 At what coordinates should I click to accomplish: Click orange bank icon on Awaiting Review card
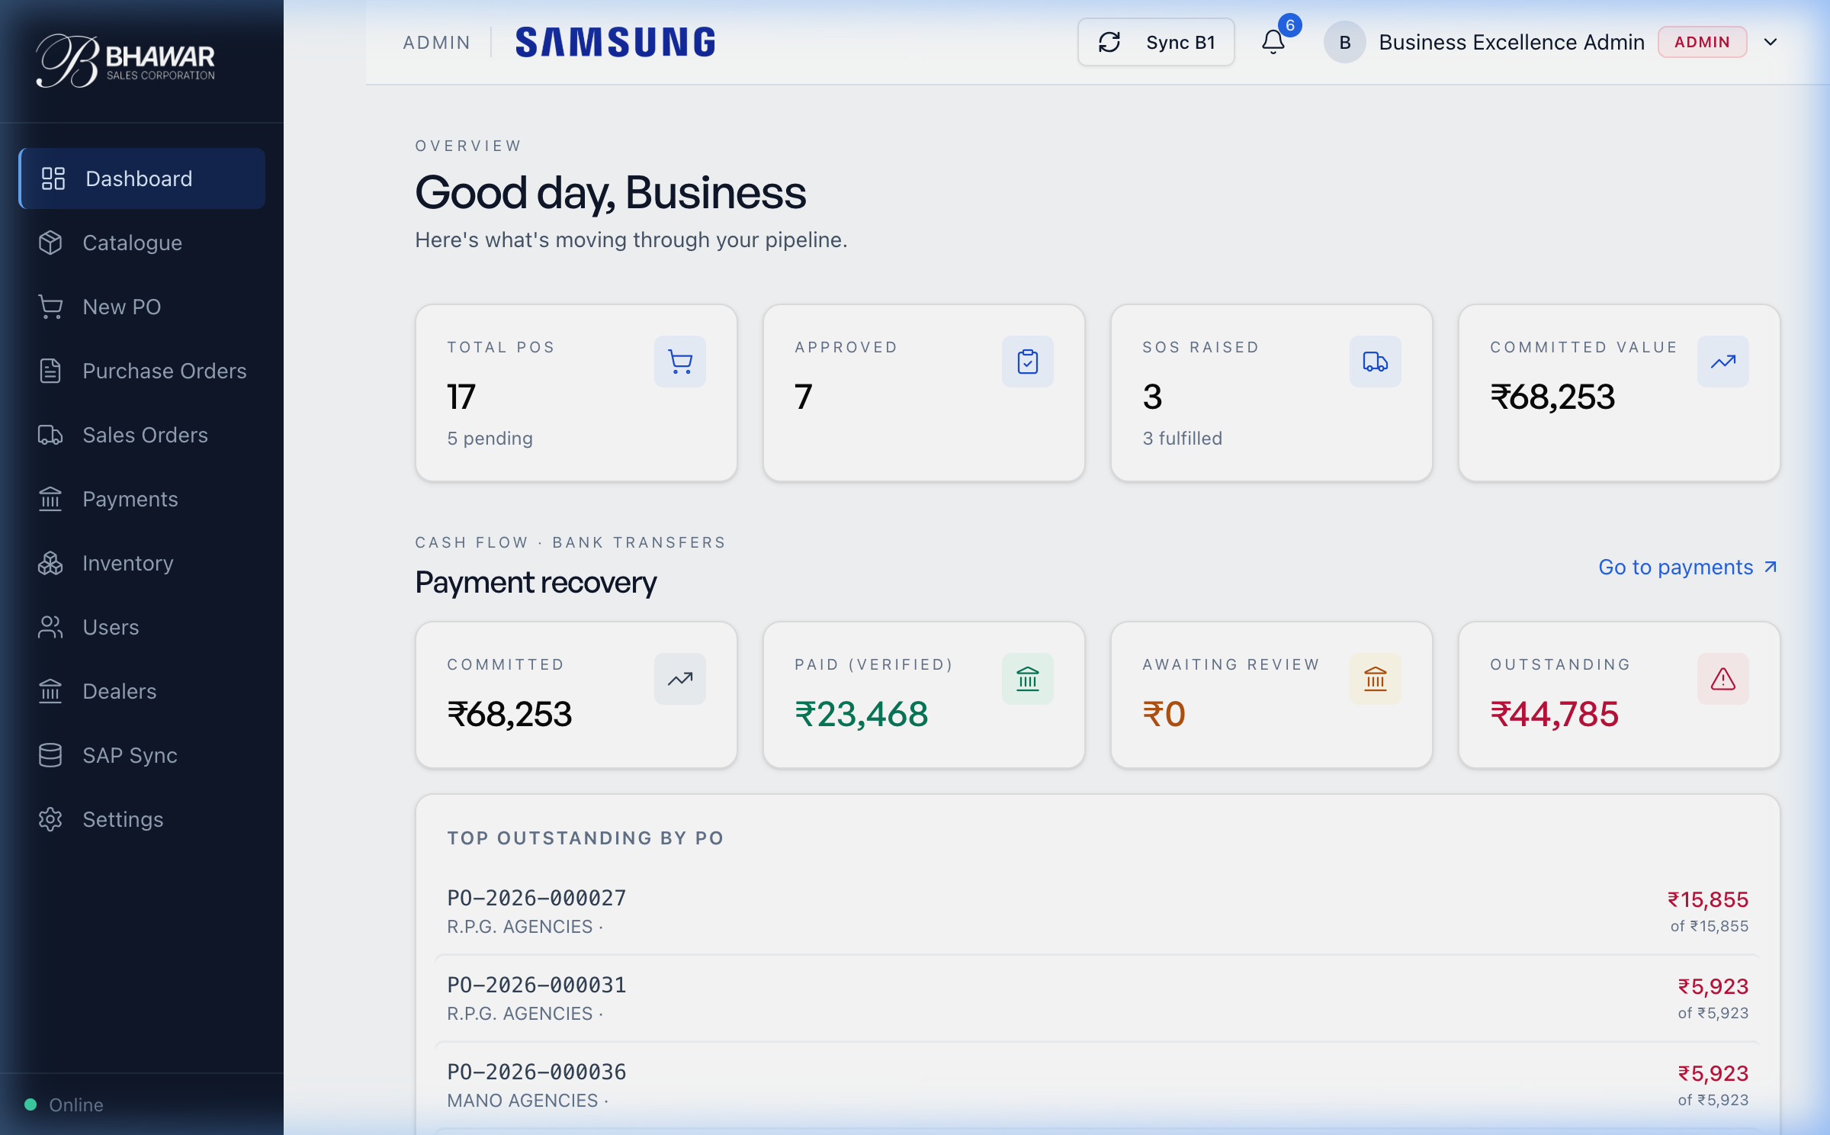(1376, 679)
